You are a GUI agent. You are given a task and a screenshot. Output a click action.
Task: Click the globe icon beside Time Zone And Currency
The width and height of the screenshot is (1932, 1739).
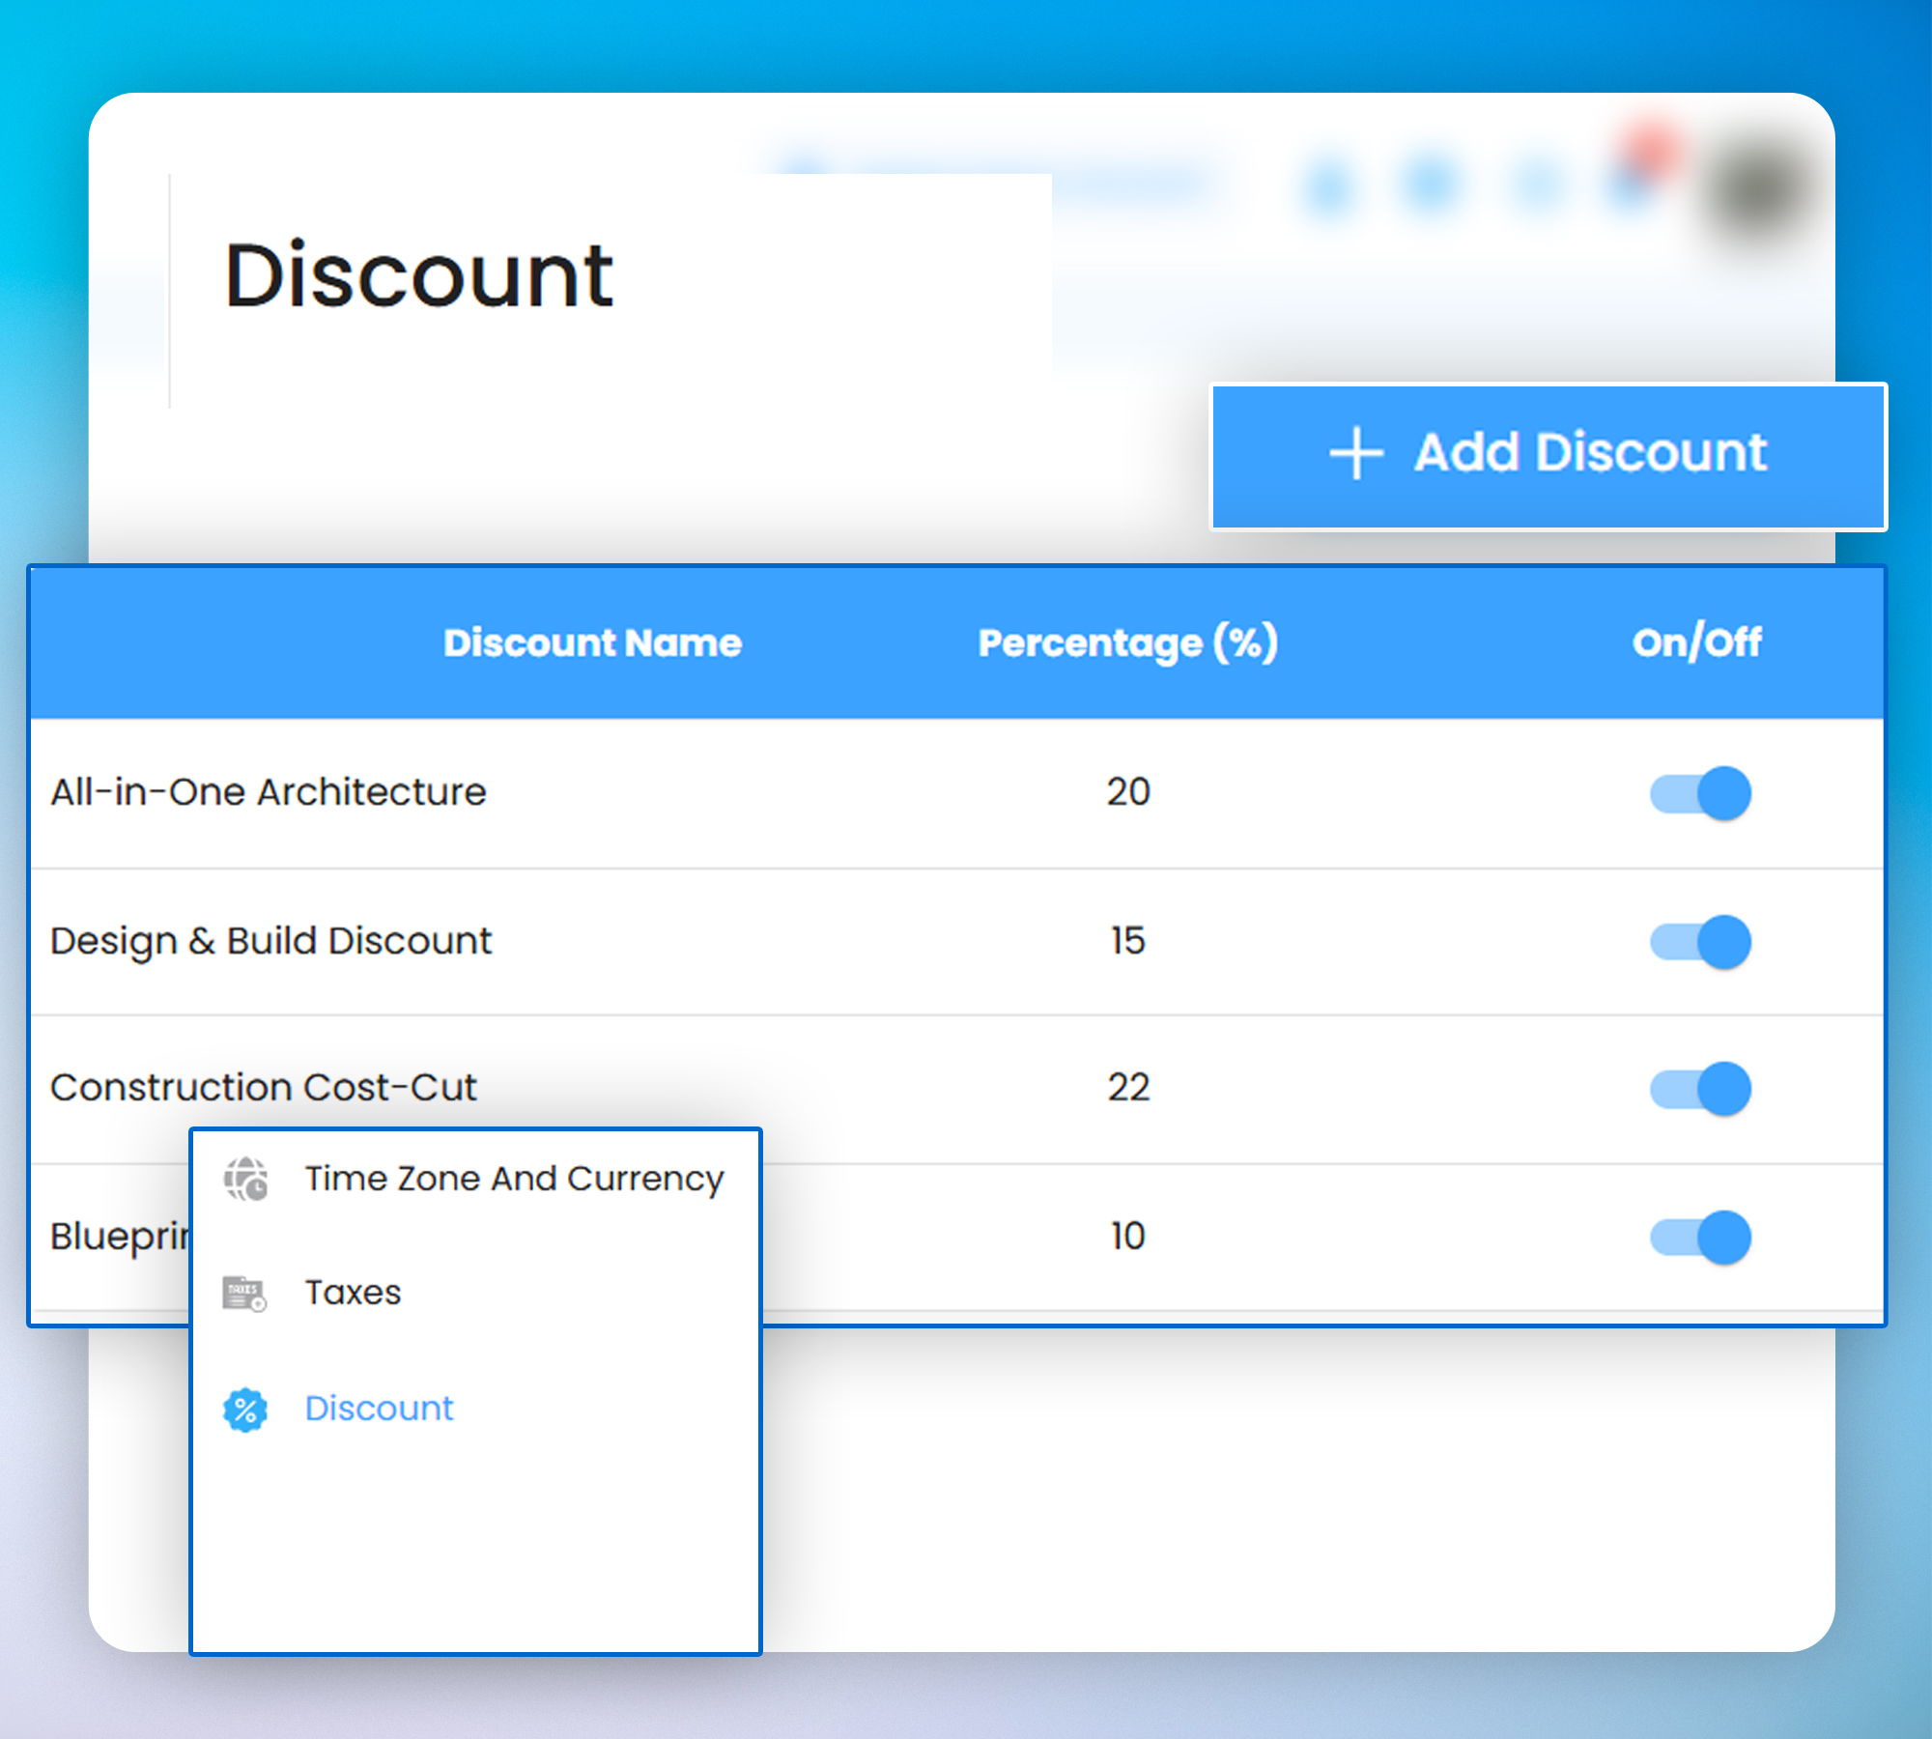245,1179
